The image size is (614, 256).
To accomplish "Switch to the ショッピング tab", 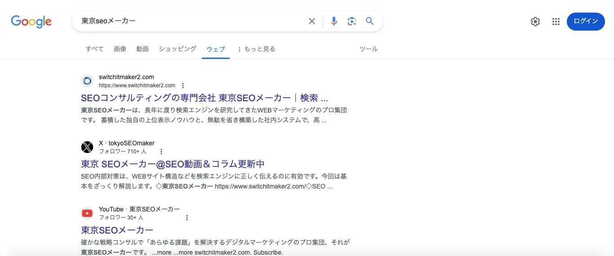I will [178, 49].
